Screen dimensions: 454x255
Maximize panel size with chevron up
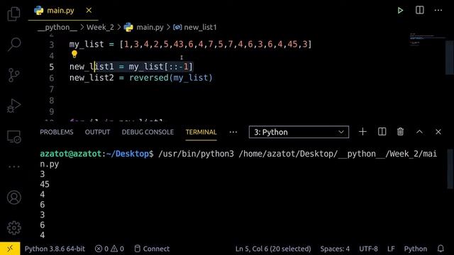click(x=419, y=132)
